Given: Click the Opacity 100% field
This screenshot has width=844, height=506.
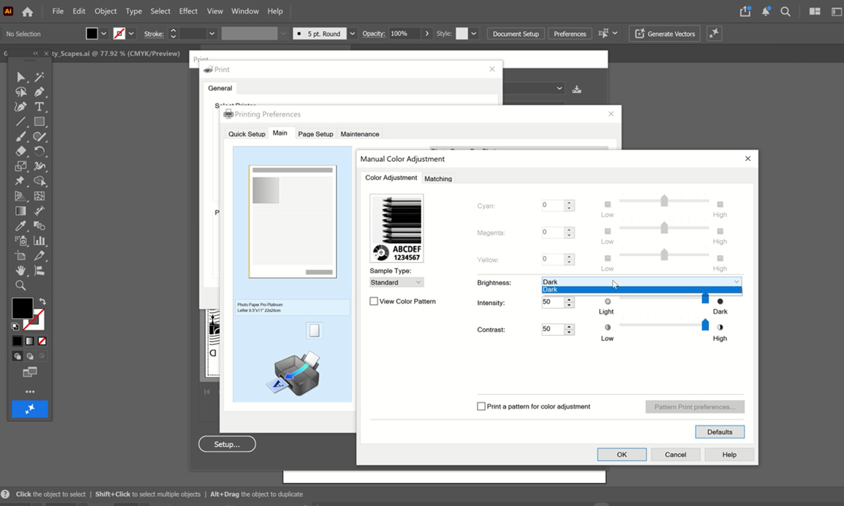Looking at the screenshot, I should 405,33.
